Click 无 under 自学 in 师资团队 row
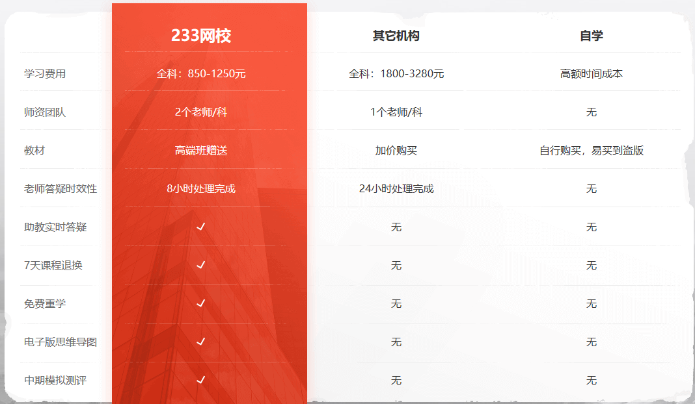The height and width of the screenshot is (404, 695). [592, 112]
